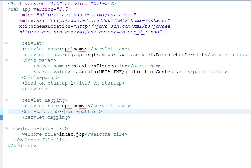The width and height of the screenshot is (251, 168).
Task: Collapse the servlet-mapping fold marker
Action: pyautogui.click(x=6, y=100)
